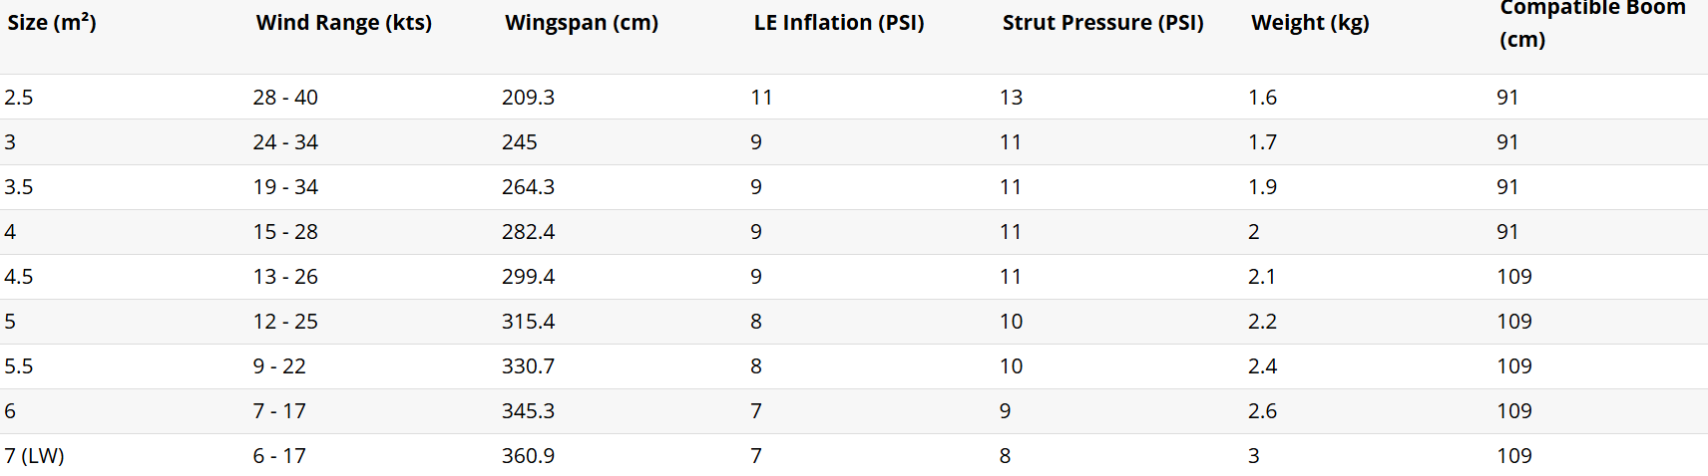Select the 7 (LW) size cell
1708x476 pixels.
tap(34, 456)
